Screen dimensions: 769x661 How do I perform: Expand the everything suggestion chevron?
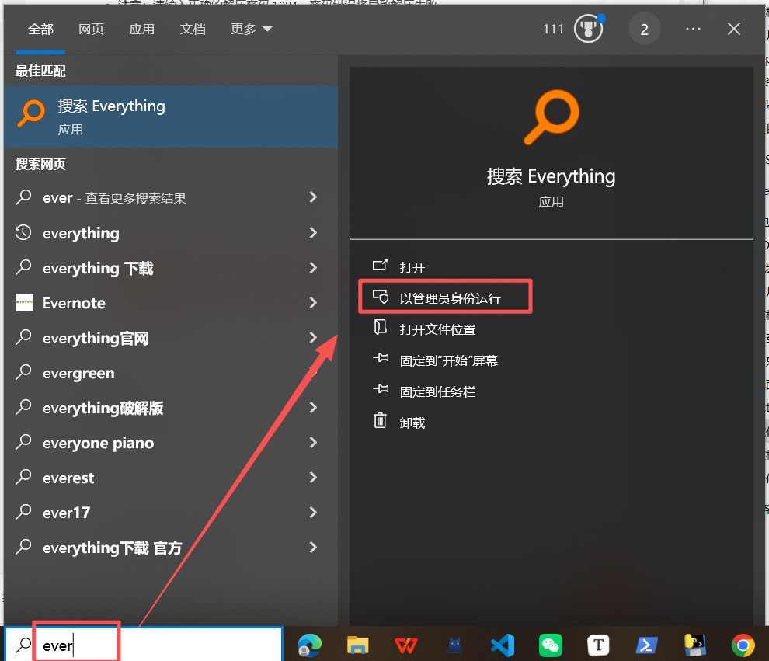313,233
